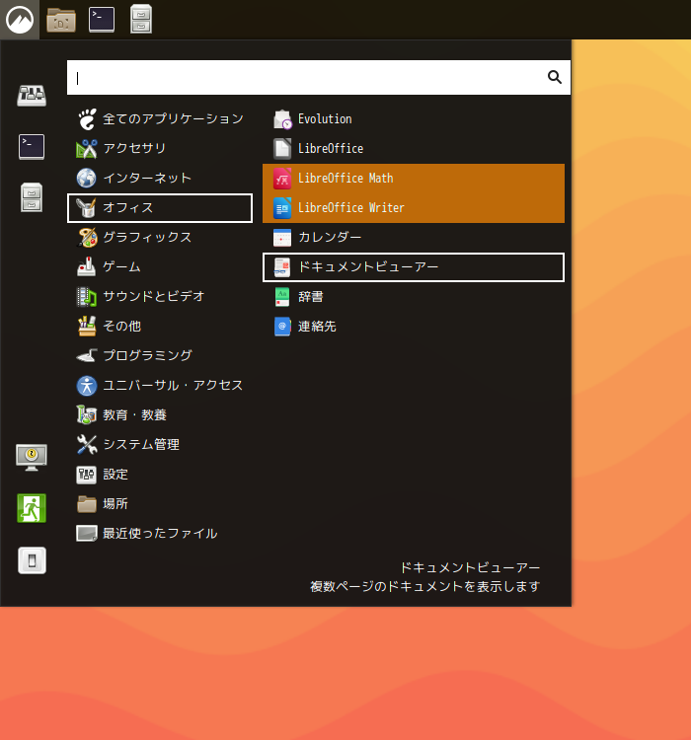Launch LibreOffice Math
The image size is (691, 740).
point(414,179)
